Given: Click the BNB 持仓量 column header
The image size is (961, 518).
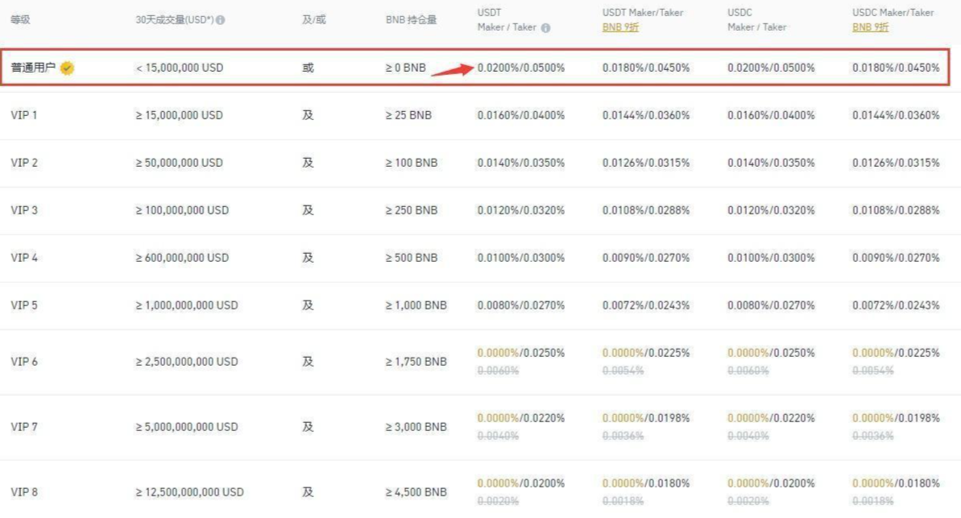Looking at the screenshot, I should tap(411, 19).
